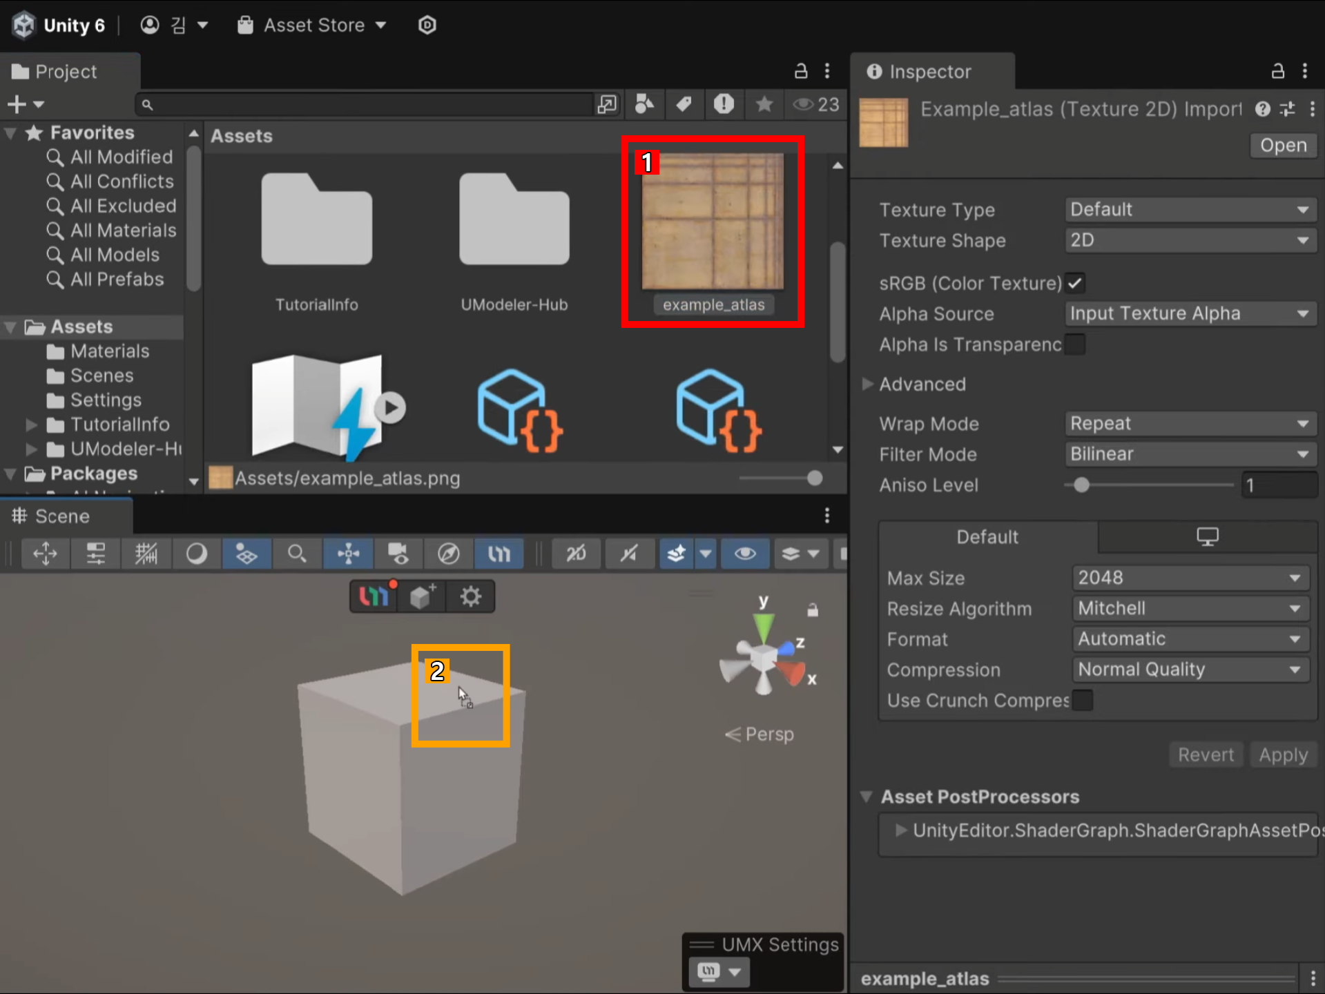The height and width of the screenshot is (994, 1325).
Task: Open the UModeler overlay settings gear
Action: click(x=470, y=596)
